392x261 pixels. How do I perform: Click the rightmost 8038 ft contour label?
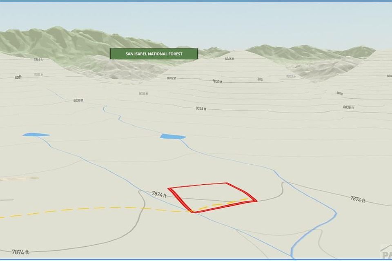(347, 107)
